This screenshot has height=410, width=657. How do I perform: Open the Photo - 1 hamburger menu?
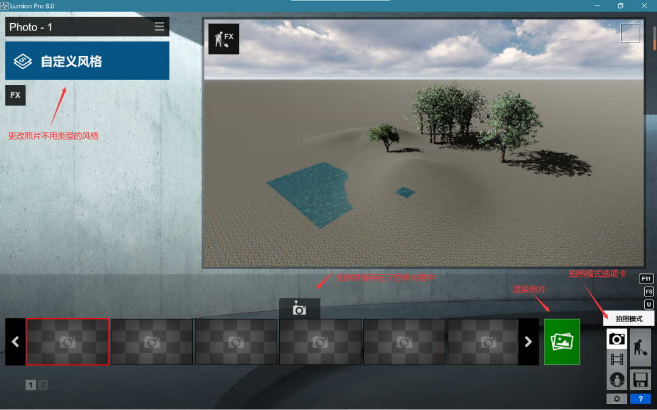[159, 27]
